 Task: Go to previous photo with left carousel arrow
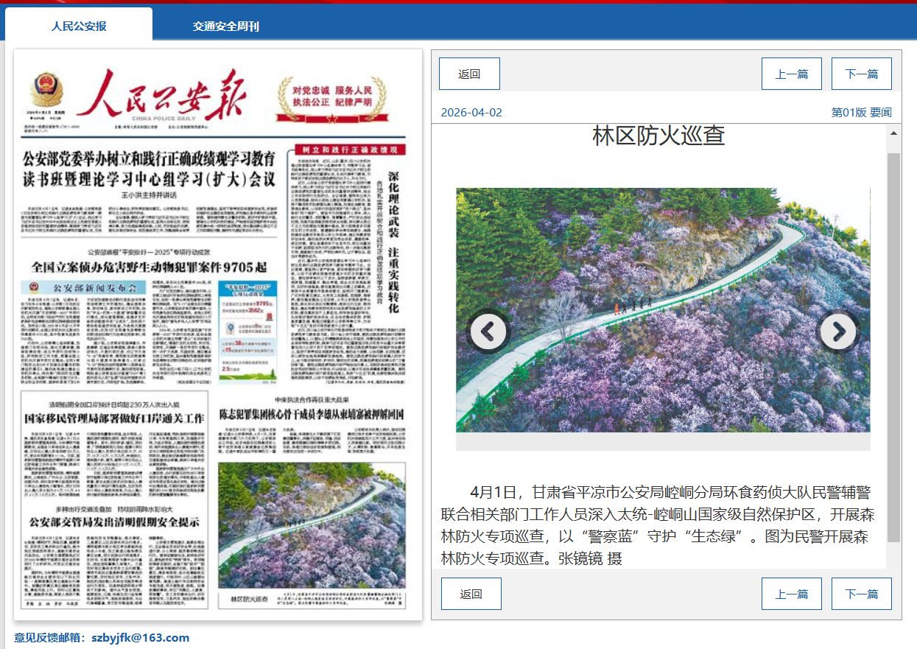pos(488,332)
